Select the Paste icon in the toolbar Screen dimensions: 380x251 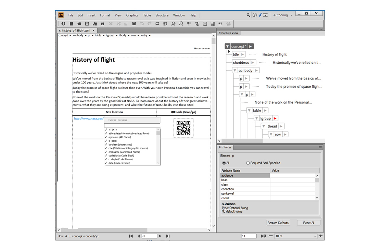(134, 24)
